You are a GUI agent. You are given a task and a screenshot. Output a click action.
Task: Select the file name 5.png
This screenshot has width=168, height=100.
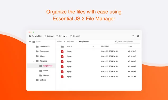pyautogui.click(x=69, y=71)
